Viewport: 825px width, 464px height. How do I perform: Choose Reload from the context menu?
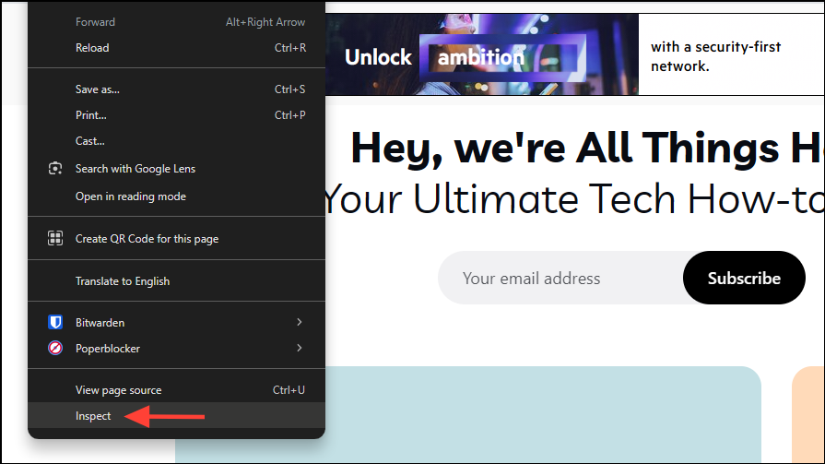pyautogui.click(x=92, y=48)
